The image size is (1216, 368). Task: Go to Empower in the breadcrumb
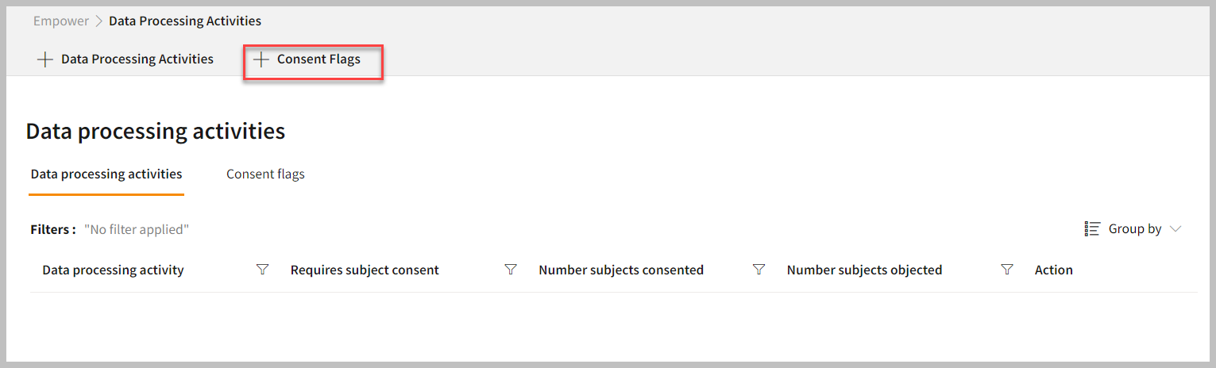coord(61,21)
